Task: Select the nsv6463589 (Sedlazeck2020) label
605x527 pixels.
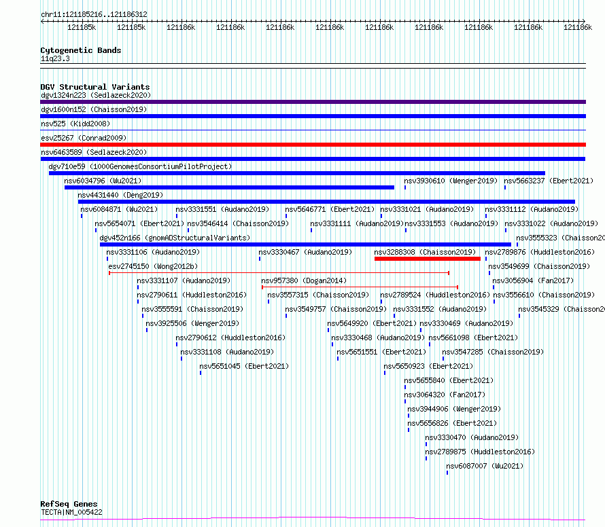Action: click(94, 152)
